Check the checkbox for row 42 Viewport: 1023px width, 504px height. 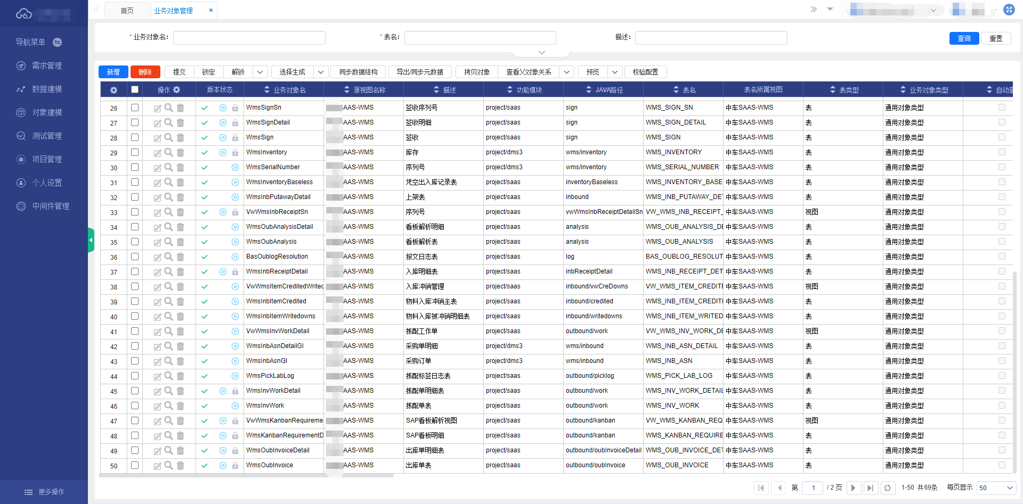[x=135, y=346]
